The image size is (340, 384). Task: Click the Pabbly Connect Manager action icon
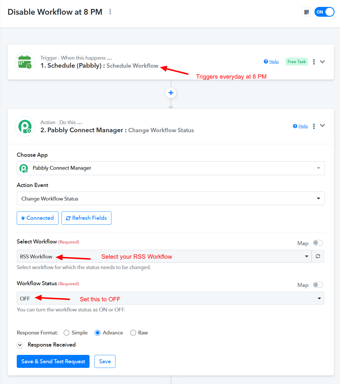(x=25, y=126)
